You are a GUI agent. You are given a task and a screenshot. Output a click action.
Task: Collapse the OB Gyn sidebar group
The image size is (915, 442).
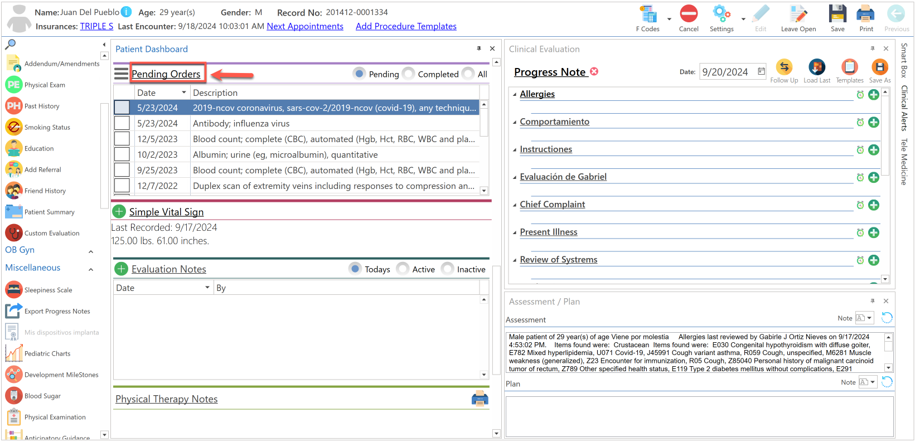pos(91,251)
